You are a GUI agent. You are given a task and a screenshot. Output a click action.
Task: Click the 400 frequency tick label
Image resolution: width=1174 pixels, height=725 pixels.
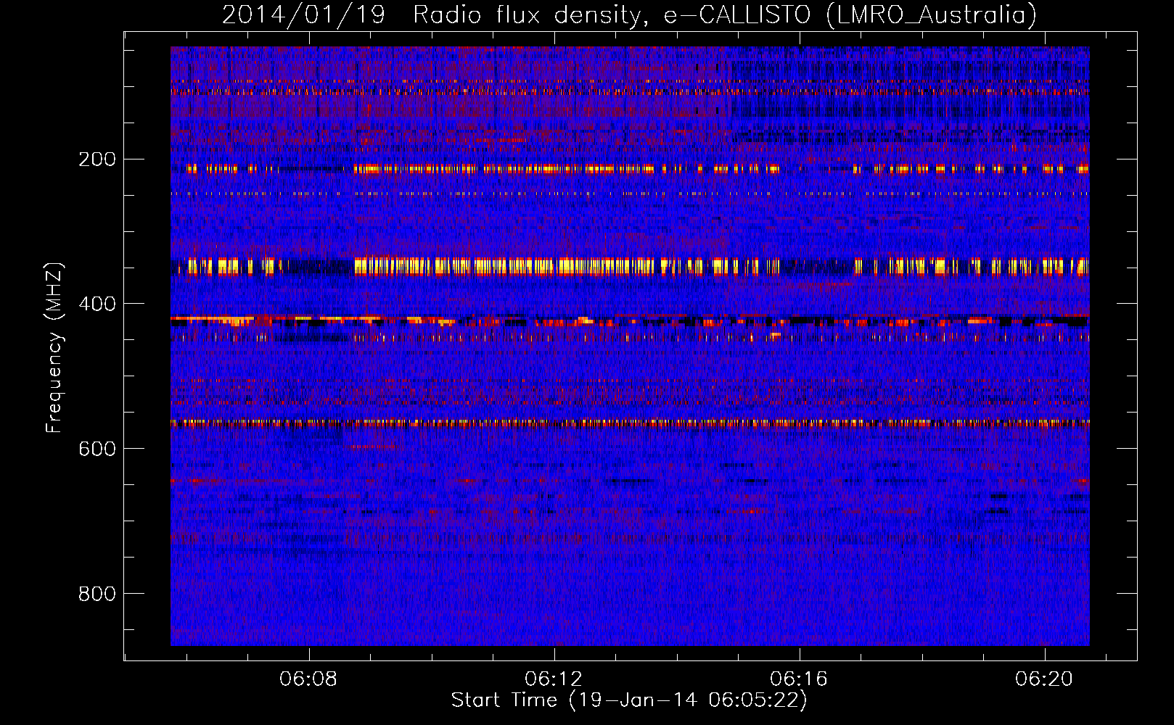click(97, 304)
